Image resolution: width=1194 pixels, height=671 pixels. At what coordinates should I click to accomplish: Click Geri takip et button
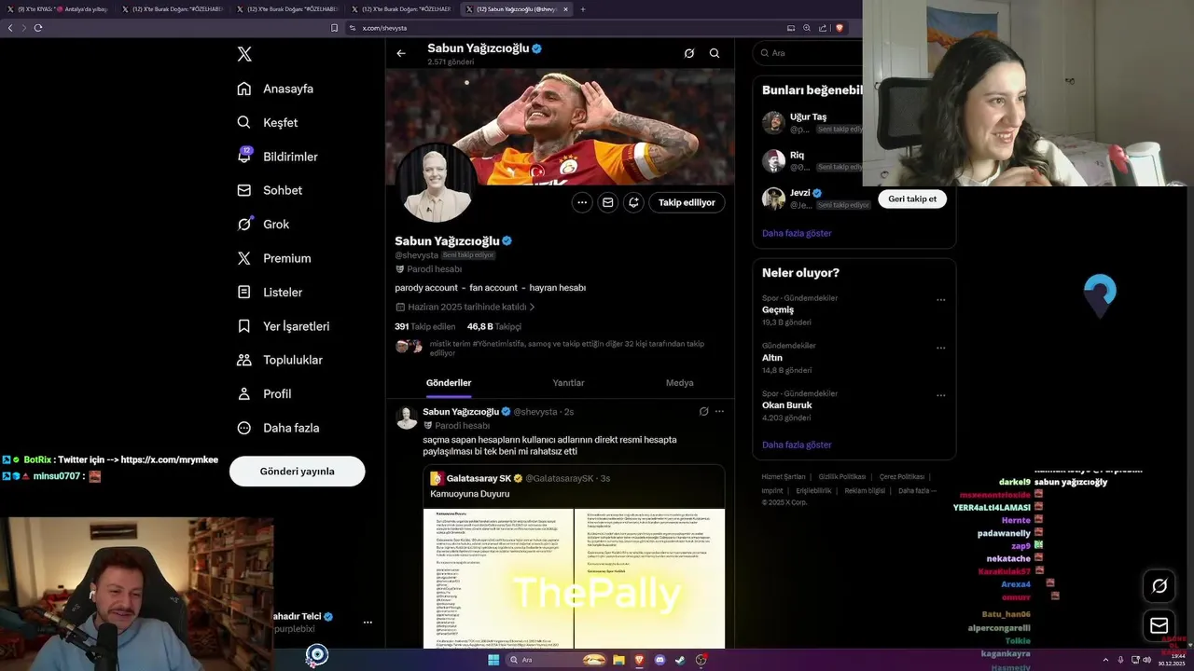pyautogui.click(x=912, y=199)
